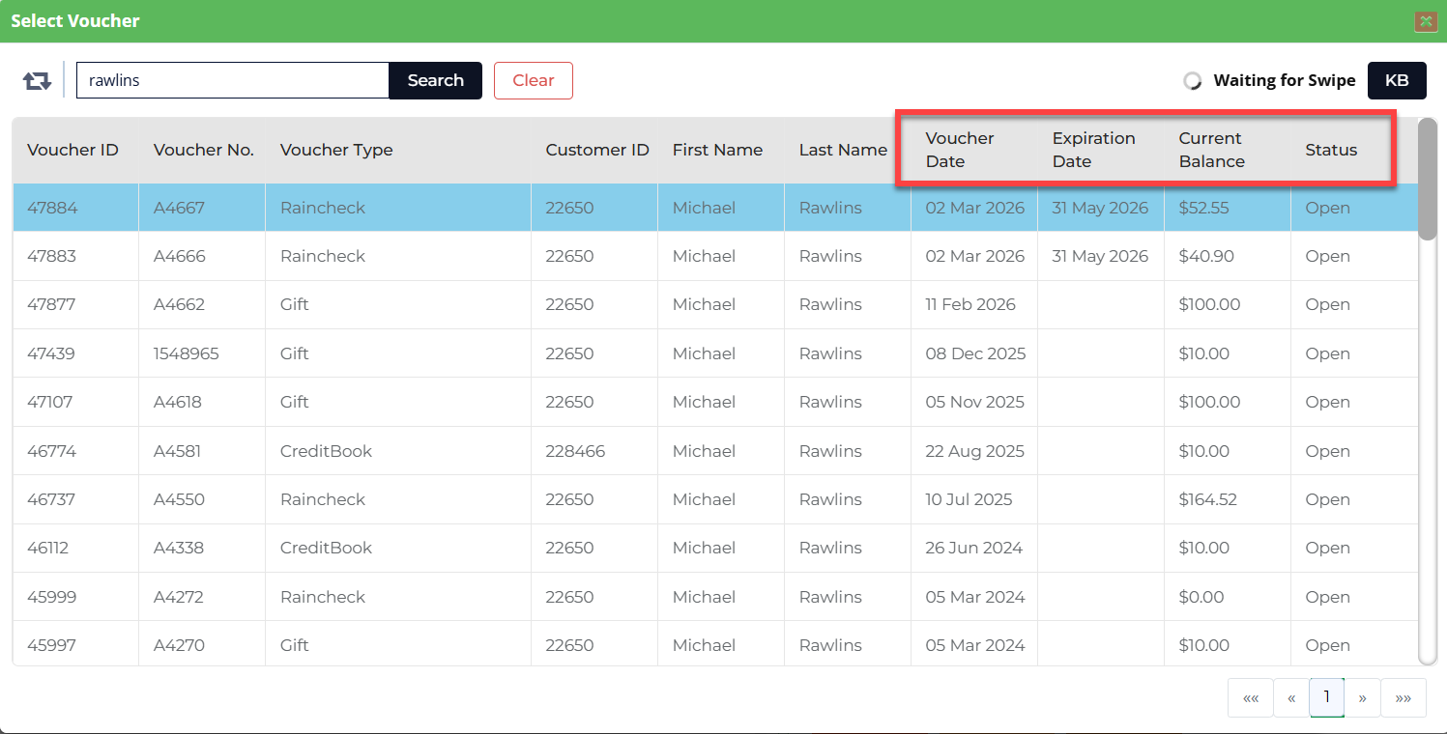Sort by the Expiration Date column header
1447x734 pixels.
click(x=1093, y=150)
